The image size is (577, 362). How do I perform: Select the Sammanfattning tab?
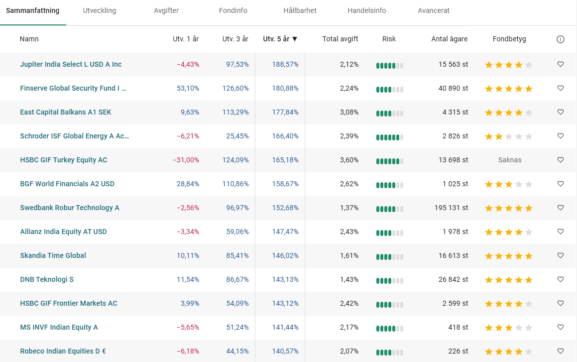[x=33, y=10]
